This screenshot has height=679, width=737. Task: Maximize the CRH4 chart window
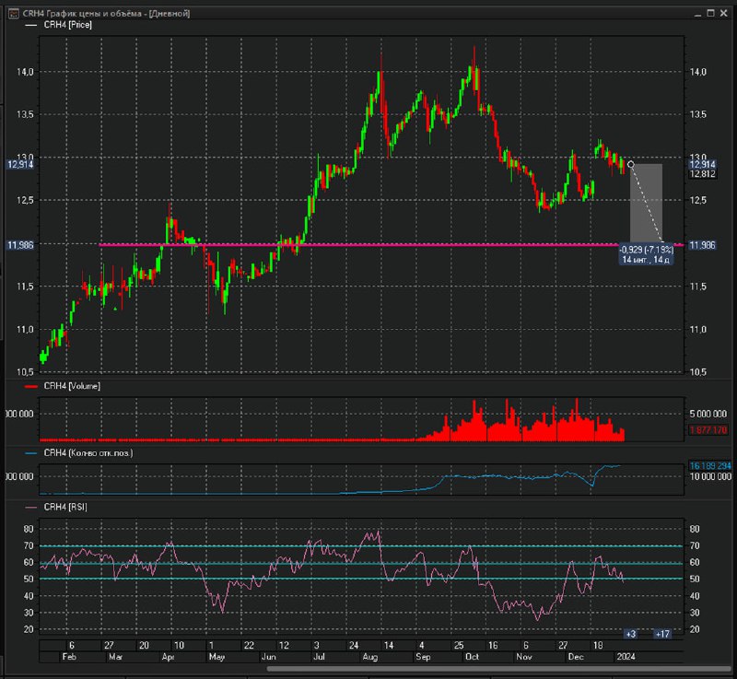click(x=710, y=13)
